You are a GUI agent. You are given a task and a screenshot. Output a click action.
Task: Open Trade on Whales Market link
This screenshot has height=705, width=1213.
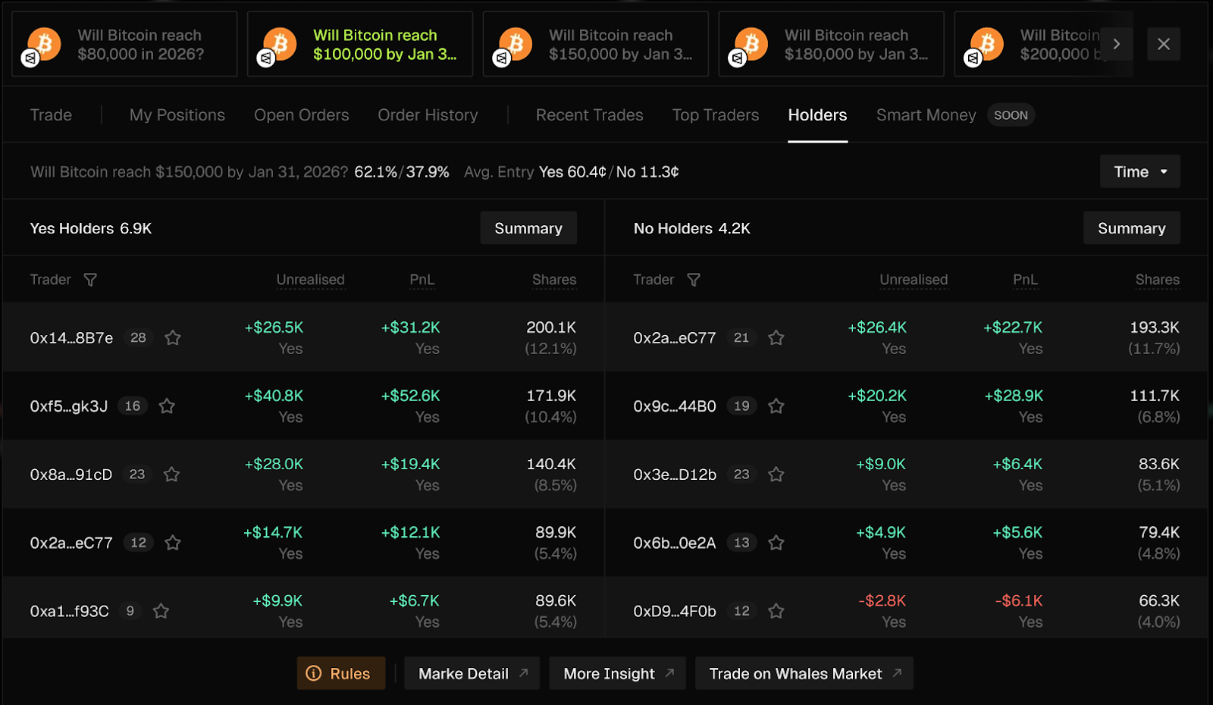click(x=804, y=673)
